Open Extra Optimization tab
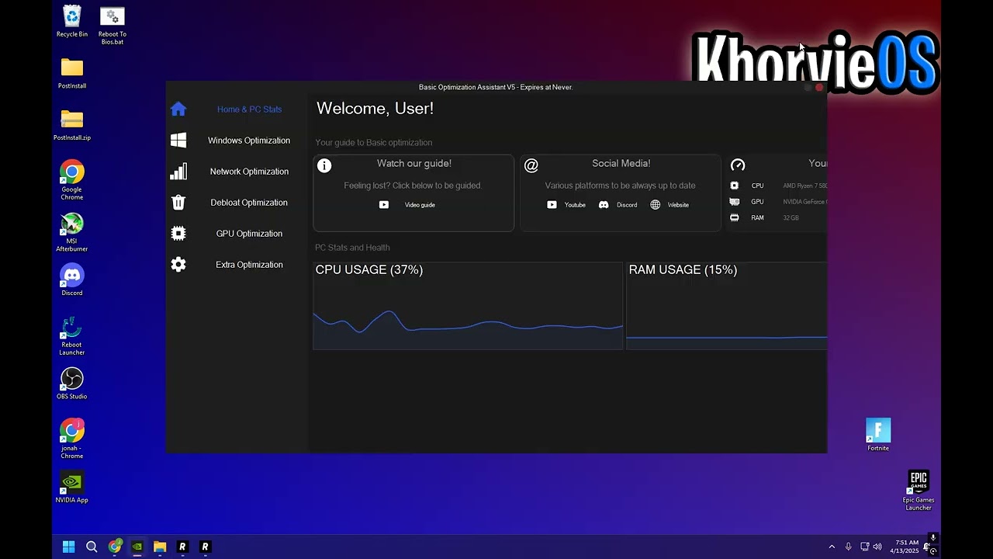The height and width of the screenshot is (559, 993). click(249, 265)
